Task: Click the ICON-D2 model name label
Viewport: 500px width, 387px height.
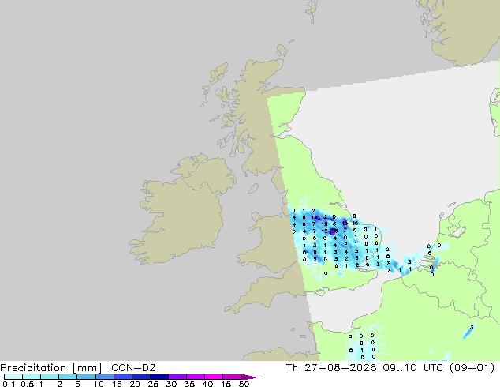Action: click(x=132, y=368)
